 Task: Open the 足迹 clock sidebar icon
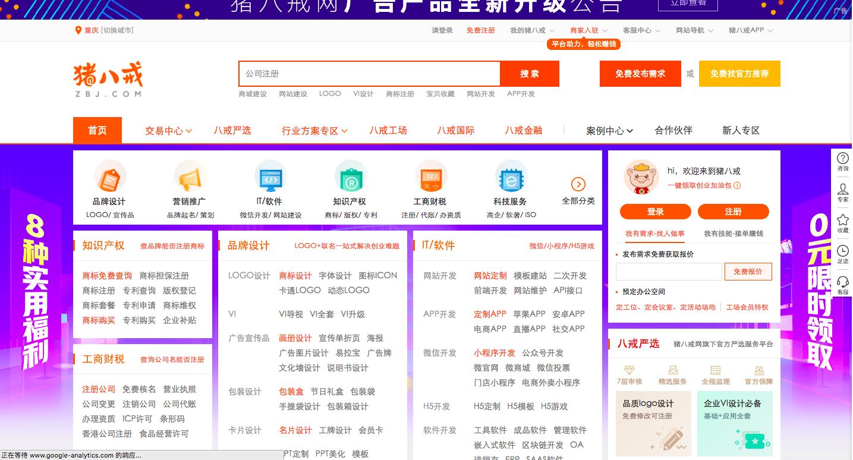coord(842,251)
